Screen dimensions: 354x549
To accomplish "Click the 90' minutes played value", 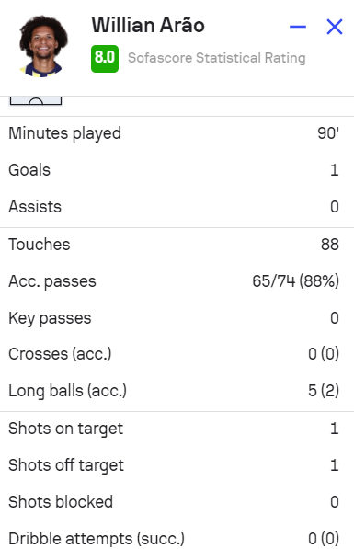I will click(328, 133).
